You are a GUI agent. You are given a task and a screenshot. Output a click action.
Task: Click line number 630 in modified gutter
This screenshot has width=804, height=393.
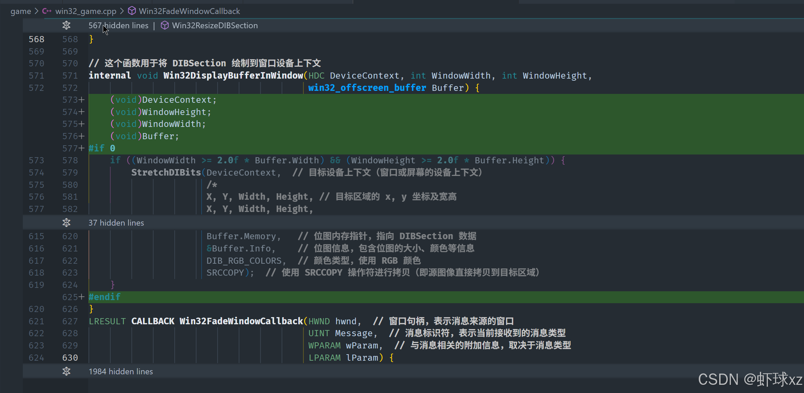pyautogui.click(x=70, y=358)
